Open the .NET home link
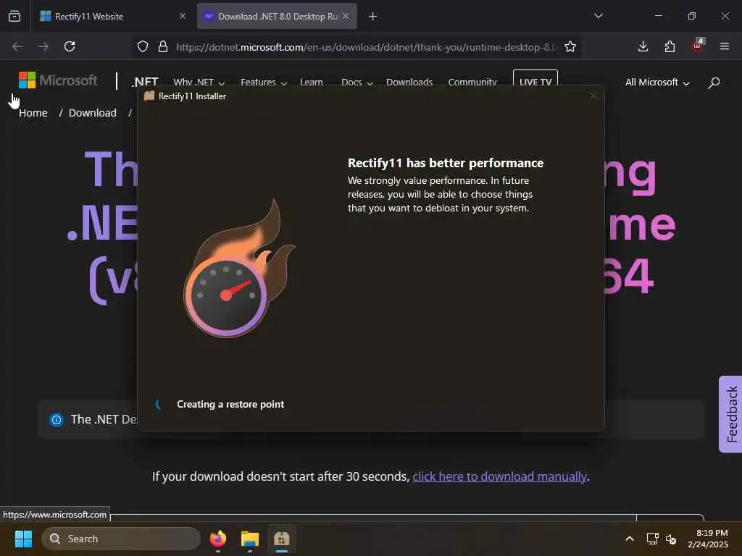Image resolution: width=742 pixels, height=556 pixels. [145, 82]
